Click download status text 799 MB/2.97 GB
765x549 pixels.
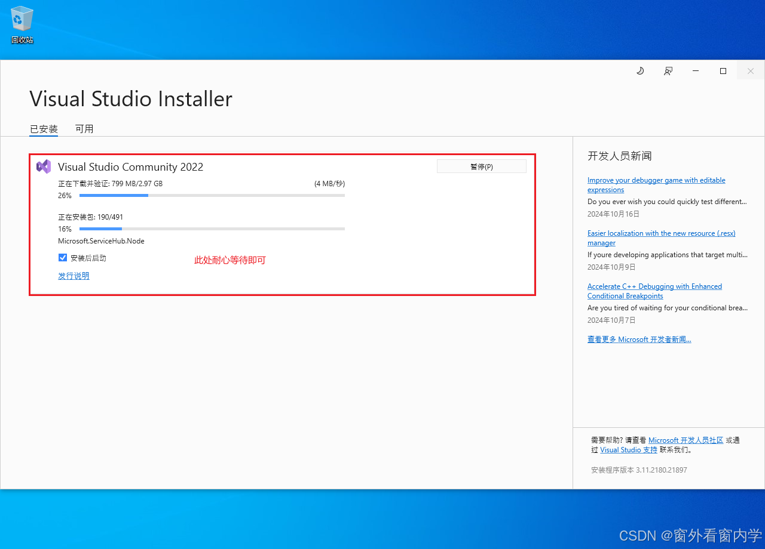point(110,184)
